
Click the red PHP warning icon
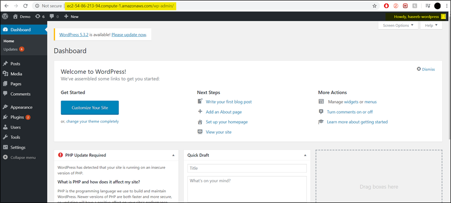60,155
